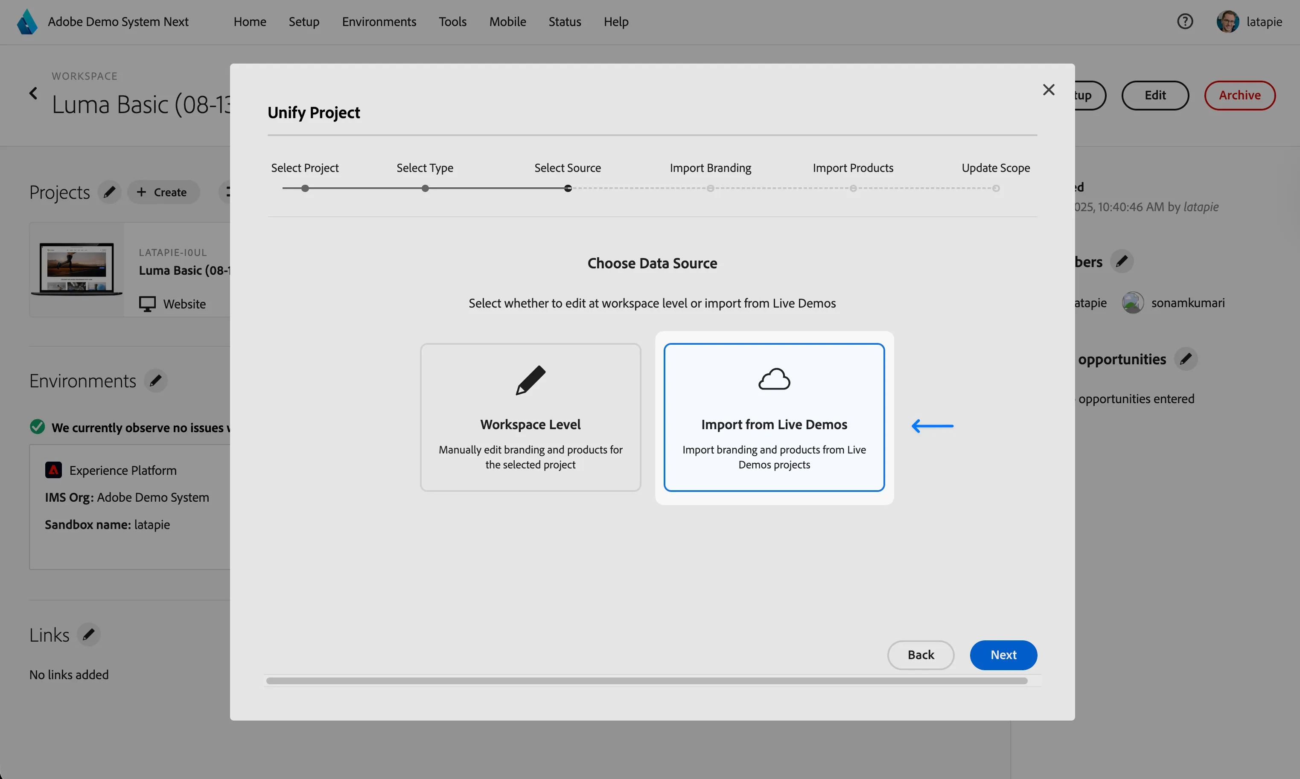Open the Tools menu
Screen dimensions: 1300x779
tap(452, 21)
